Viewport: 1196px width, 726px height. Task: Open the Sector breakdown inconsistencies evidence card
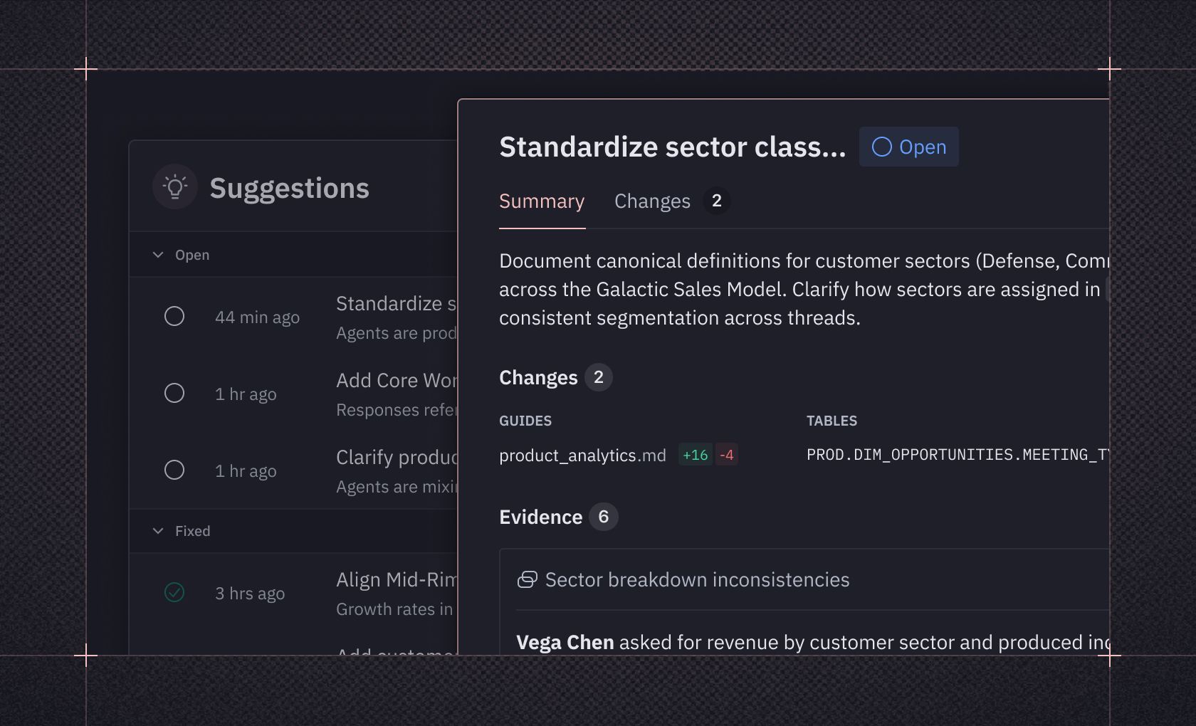coord(696,580)
